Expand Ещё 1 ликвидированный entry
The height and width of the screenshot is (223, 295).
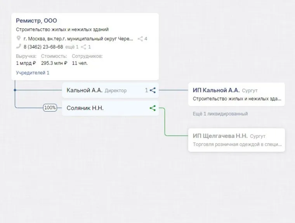click(x=220, y=114)
